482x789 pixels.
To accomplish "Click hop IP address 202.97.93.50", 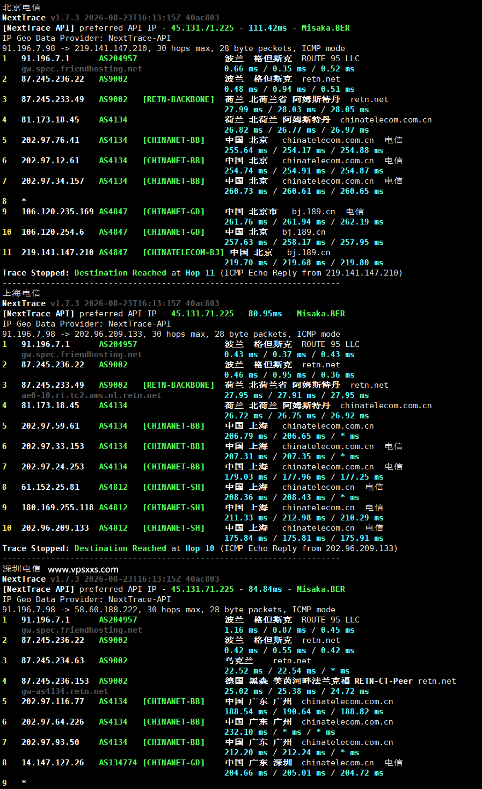I will [50, 742].
